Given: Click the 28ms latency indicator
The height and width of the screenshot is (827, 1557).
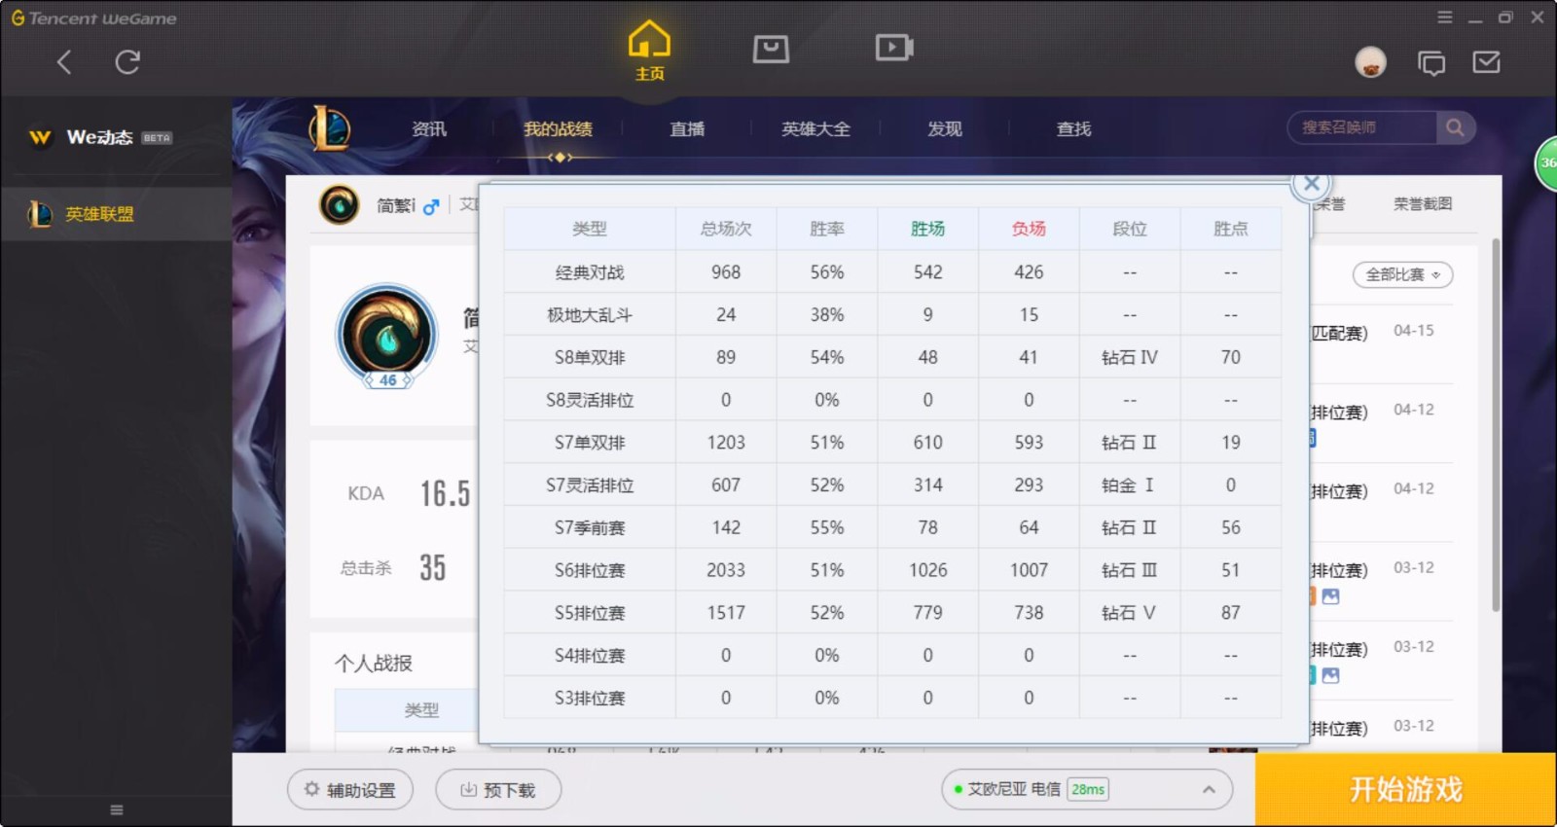Looking at the screenshot, I should (x=1088, y=789).
